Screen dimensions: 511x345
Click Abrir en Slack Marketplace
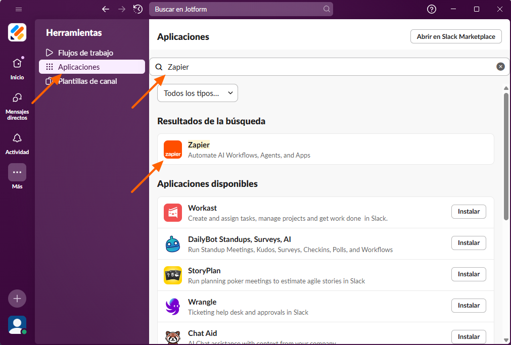[455, 36]
